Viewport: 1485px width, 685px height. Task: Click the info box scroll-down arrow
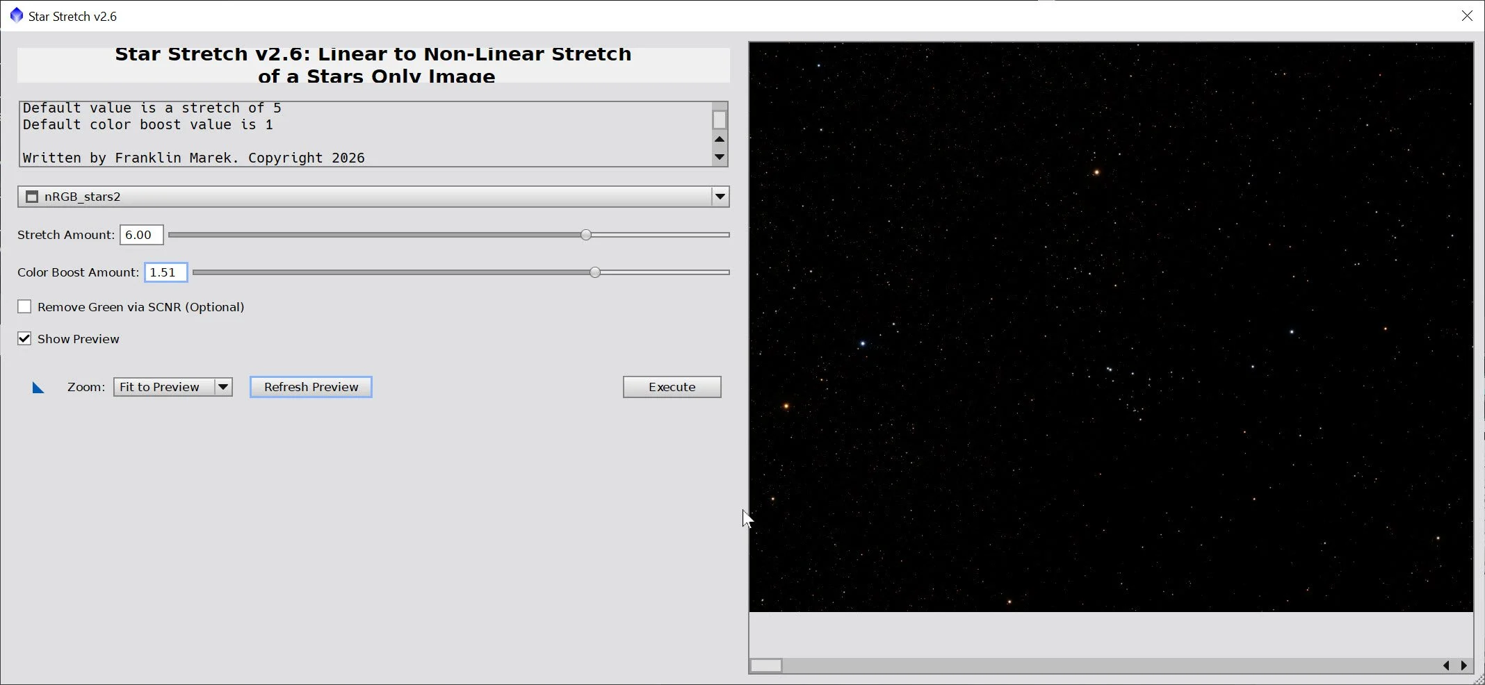coord(720,157)
